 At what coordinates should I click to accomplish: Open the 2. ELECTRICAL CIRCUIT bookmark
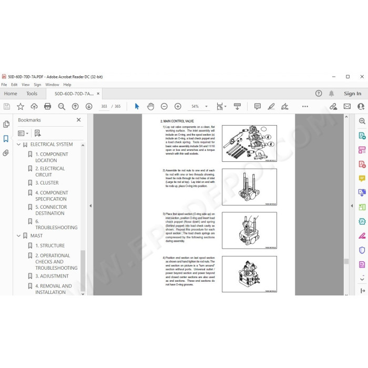[50, 172]
